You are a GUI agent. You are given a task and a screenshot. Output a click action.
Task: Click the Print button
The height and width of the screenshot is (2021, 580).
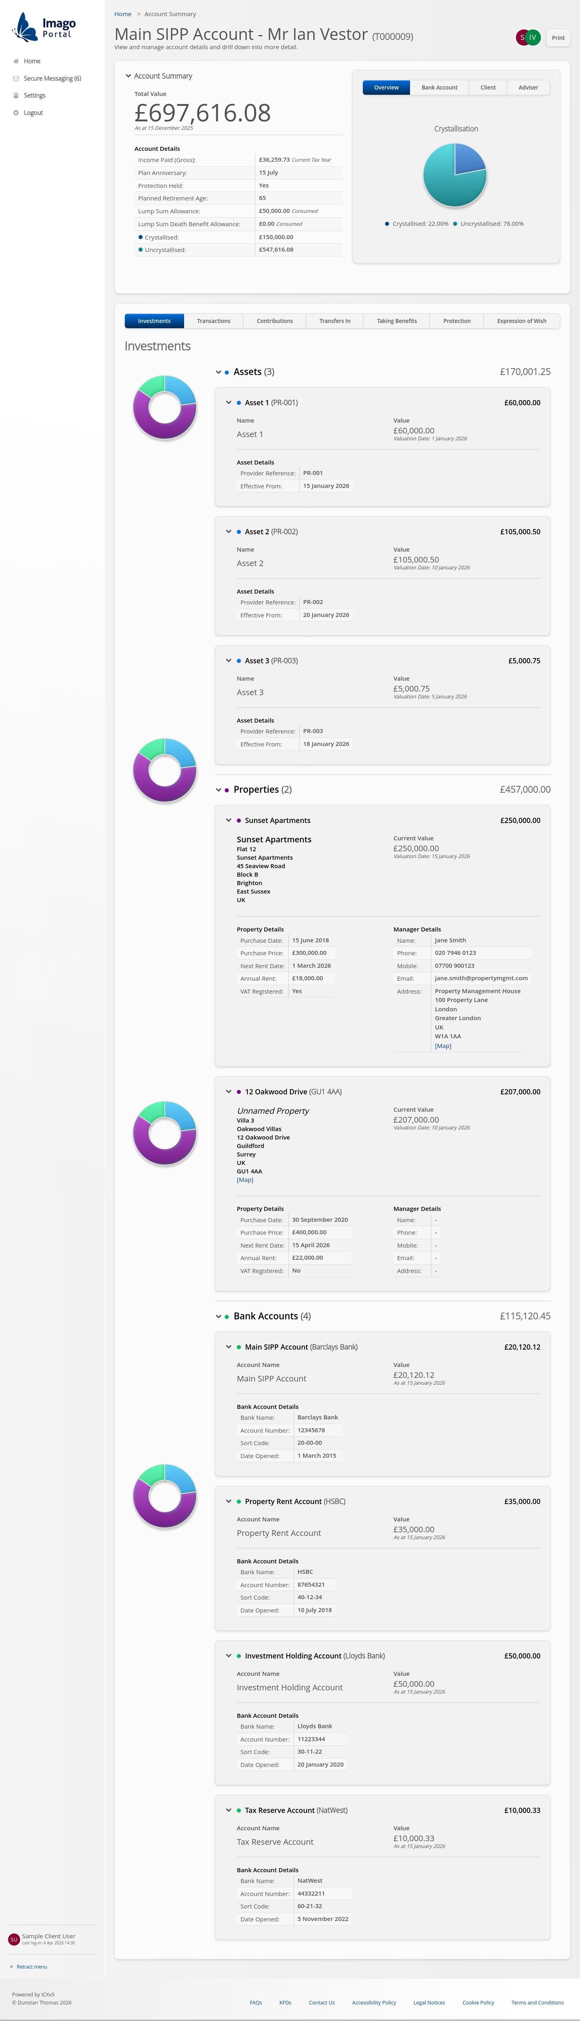pos(558,38)
